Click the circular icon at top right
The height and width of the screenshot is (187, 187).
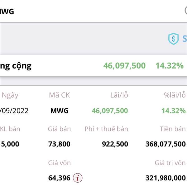click(186, 11)
